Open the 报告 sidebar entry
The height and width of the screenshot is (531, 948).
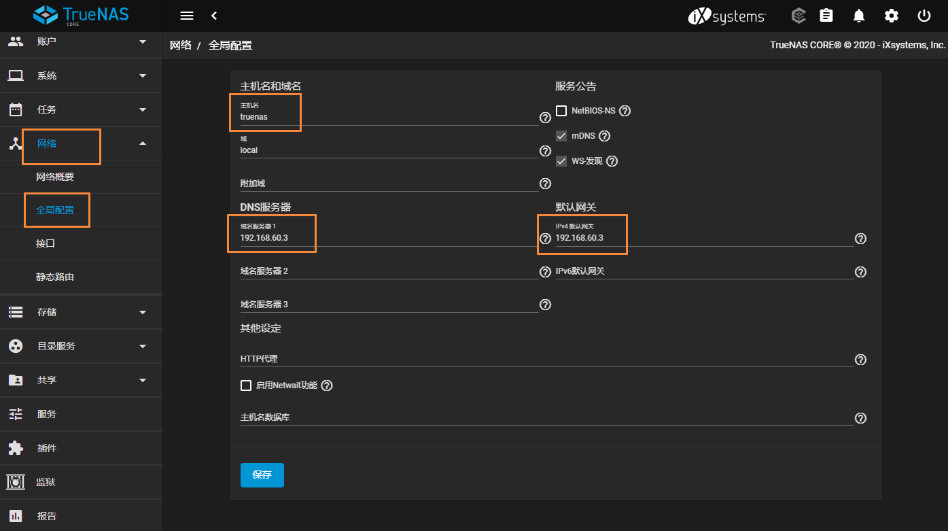[x=81, y=516]
